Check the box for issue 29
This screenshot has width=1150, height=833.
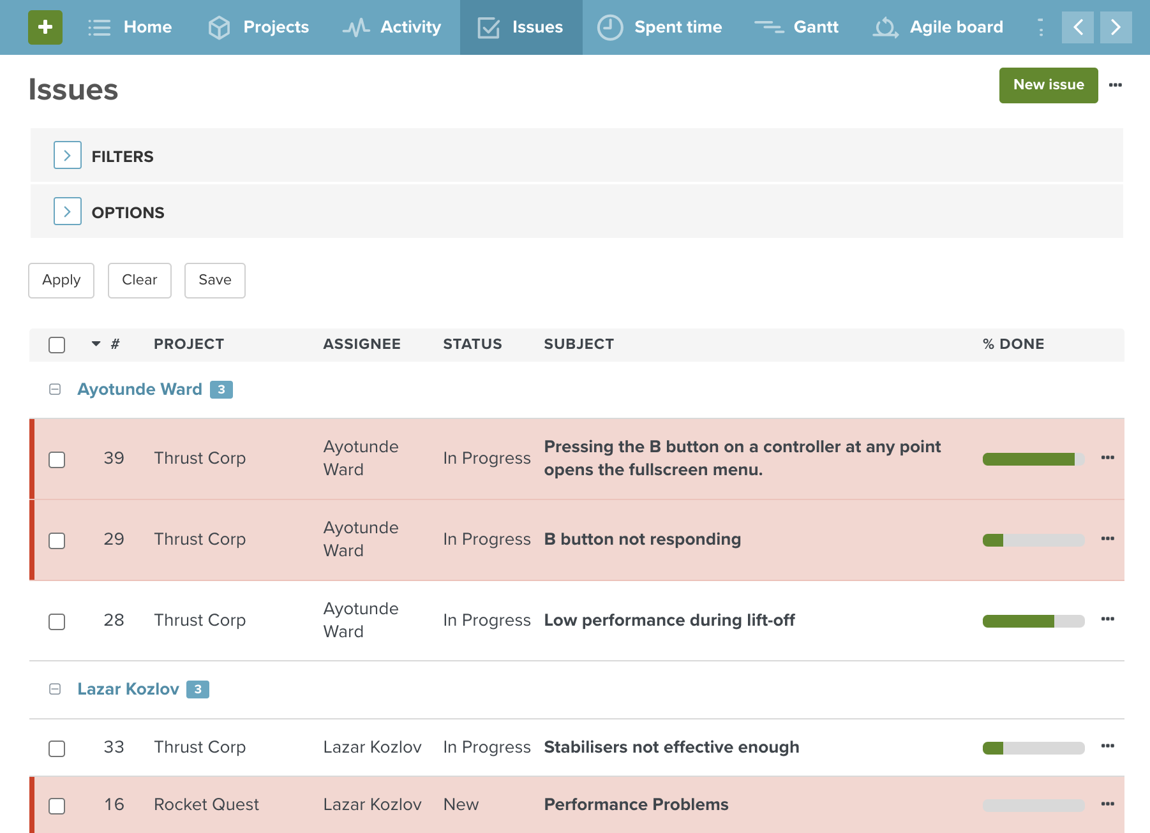pos(57,541)
